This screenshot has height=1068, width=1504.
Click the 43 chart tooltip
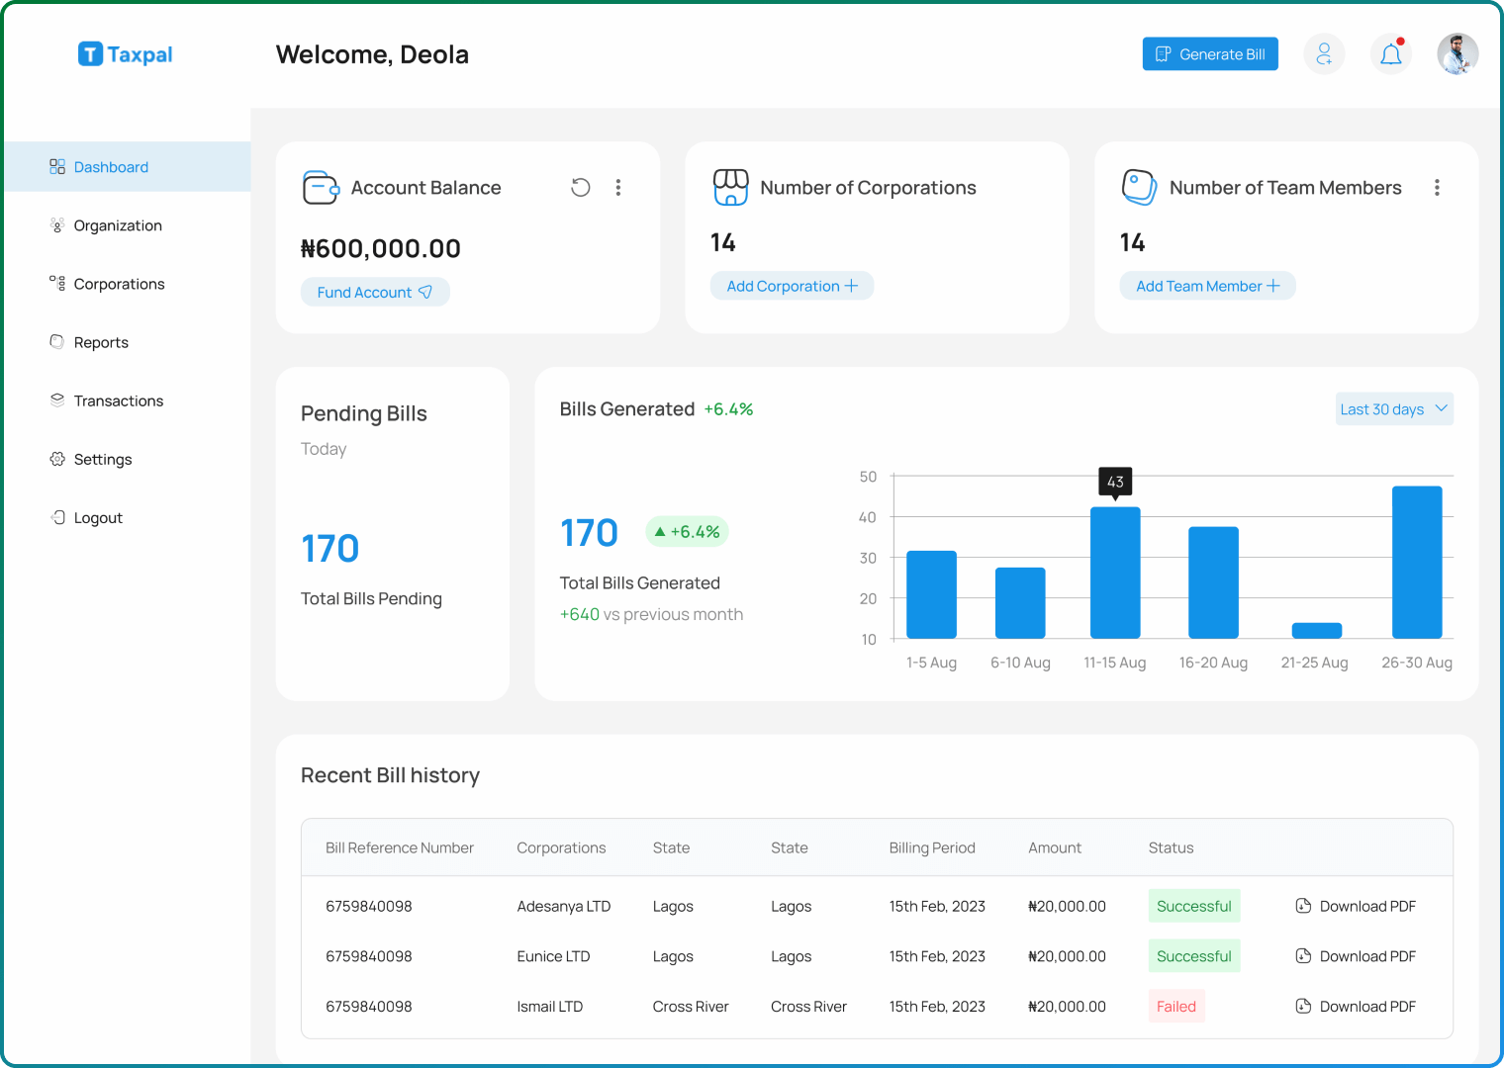(1115, 483)
